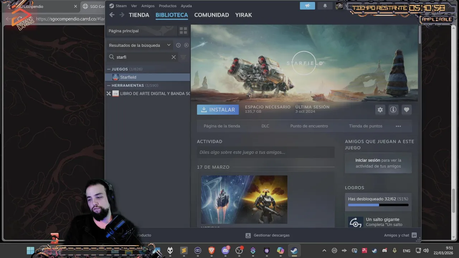459x258 pixels.
Task: Show hidden tray icons chevron
Action: point(324,250)
